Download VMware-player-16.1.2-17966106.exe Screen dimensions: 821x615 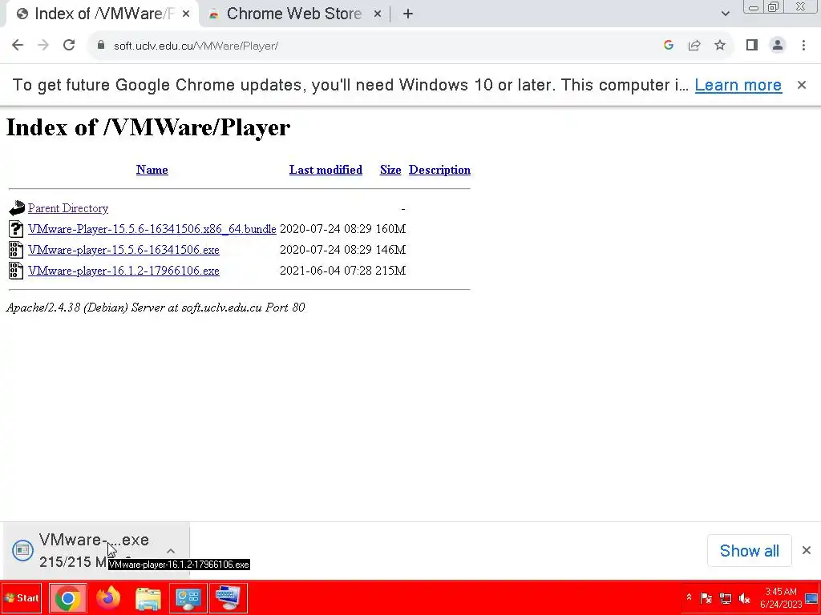123,271
